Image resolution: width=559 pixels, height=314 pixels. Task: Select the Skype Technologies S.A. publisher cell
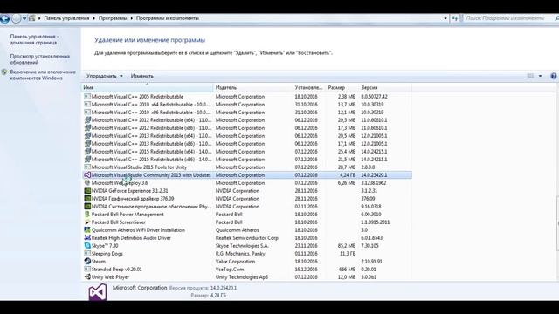click(242, 246)
